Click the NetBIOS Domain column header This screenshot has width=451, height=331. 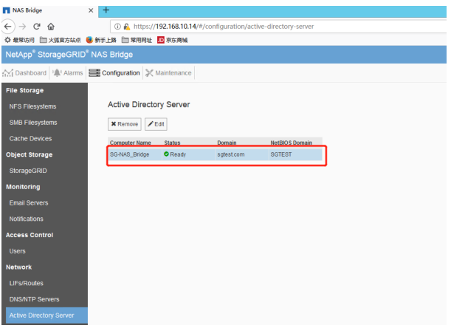[291, 143]
